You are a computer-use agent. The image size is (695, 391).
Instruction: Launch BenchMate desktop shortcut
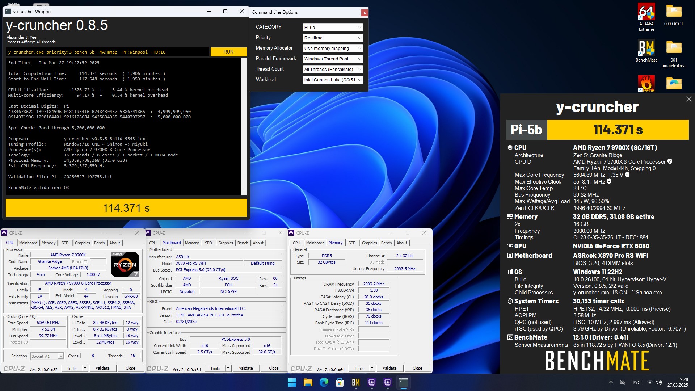[646, 51]
